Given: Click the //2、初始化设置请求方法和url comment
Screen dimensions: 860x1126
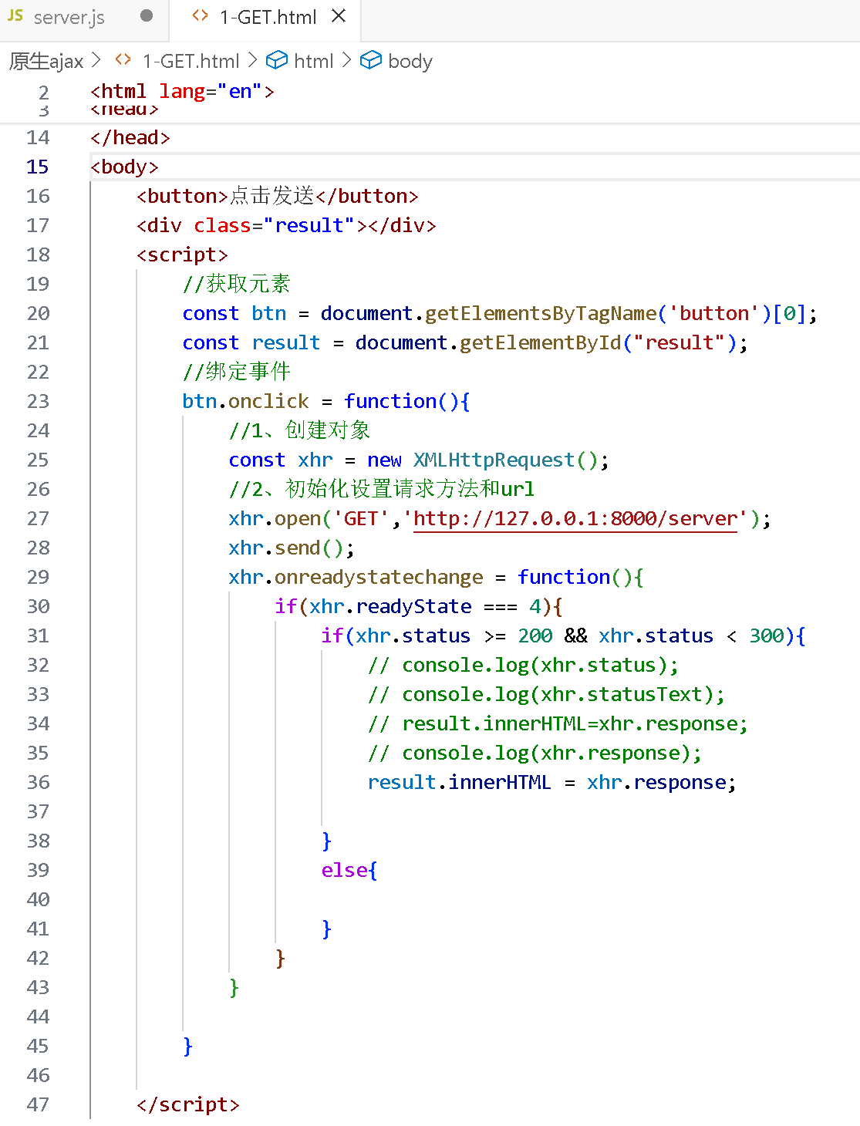Looking at the screenshot, I should (382, 489).
